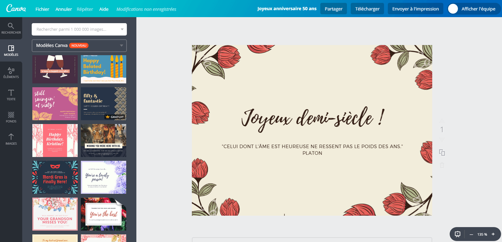This screenshot has height=242, width=502.
Task: Open the Fonds sidebar tab
Action: (x=11, y=117)
